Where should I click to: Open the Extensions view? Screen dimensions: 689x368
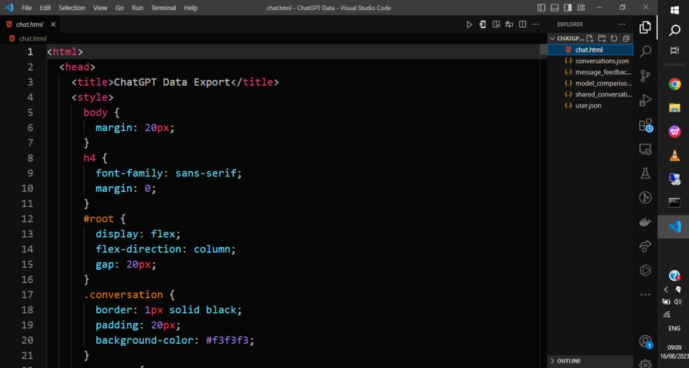(645, 125)
